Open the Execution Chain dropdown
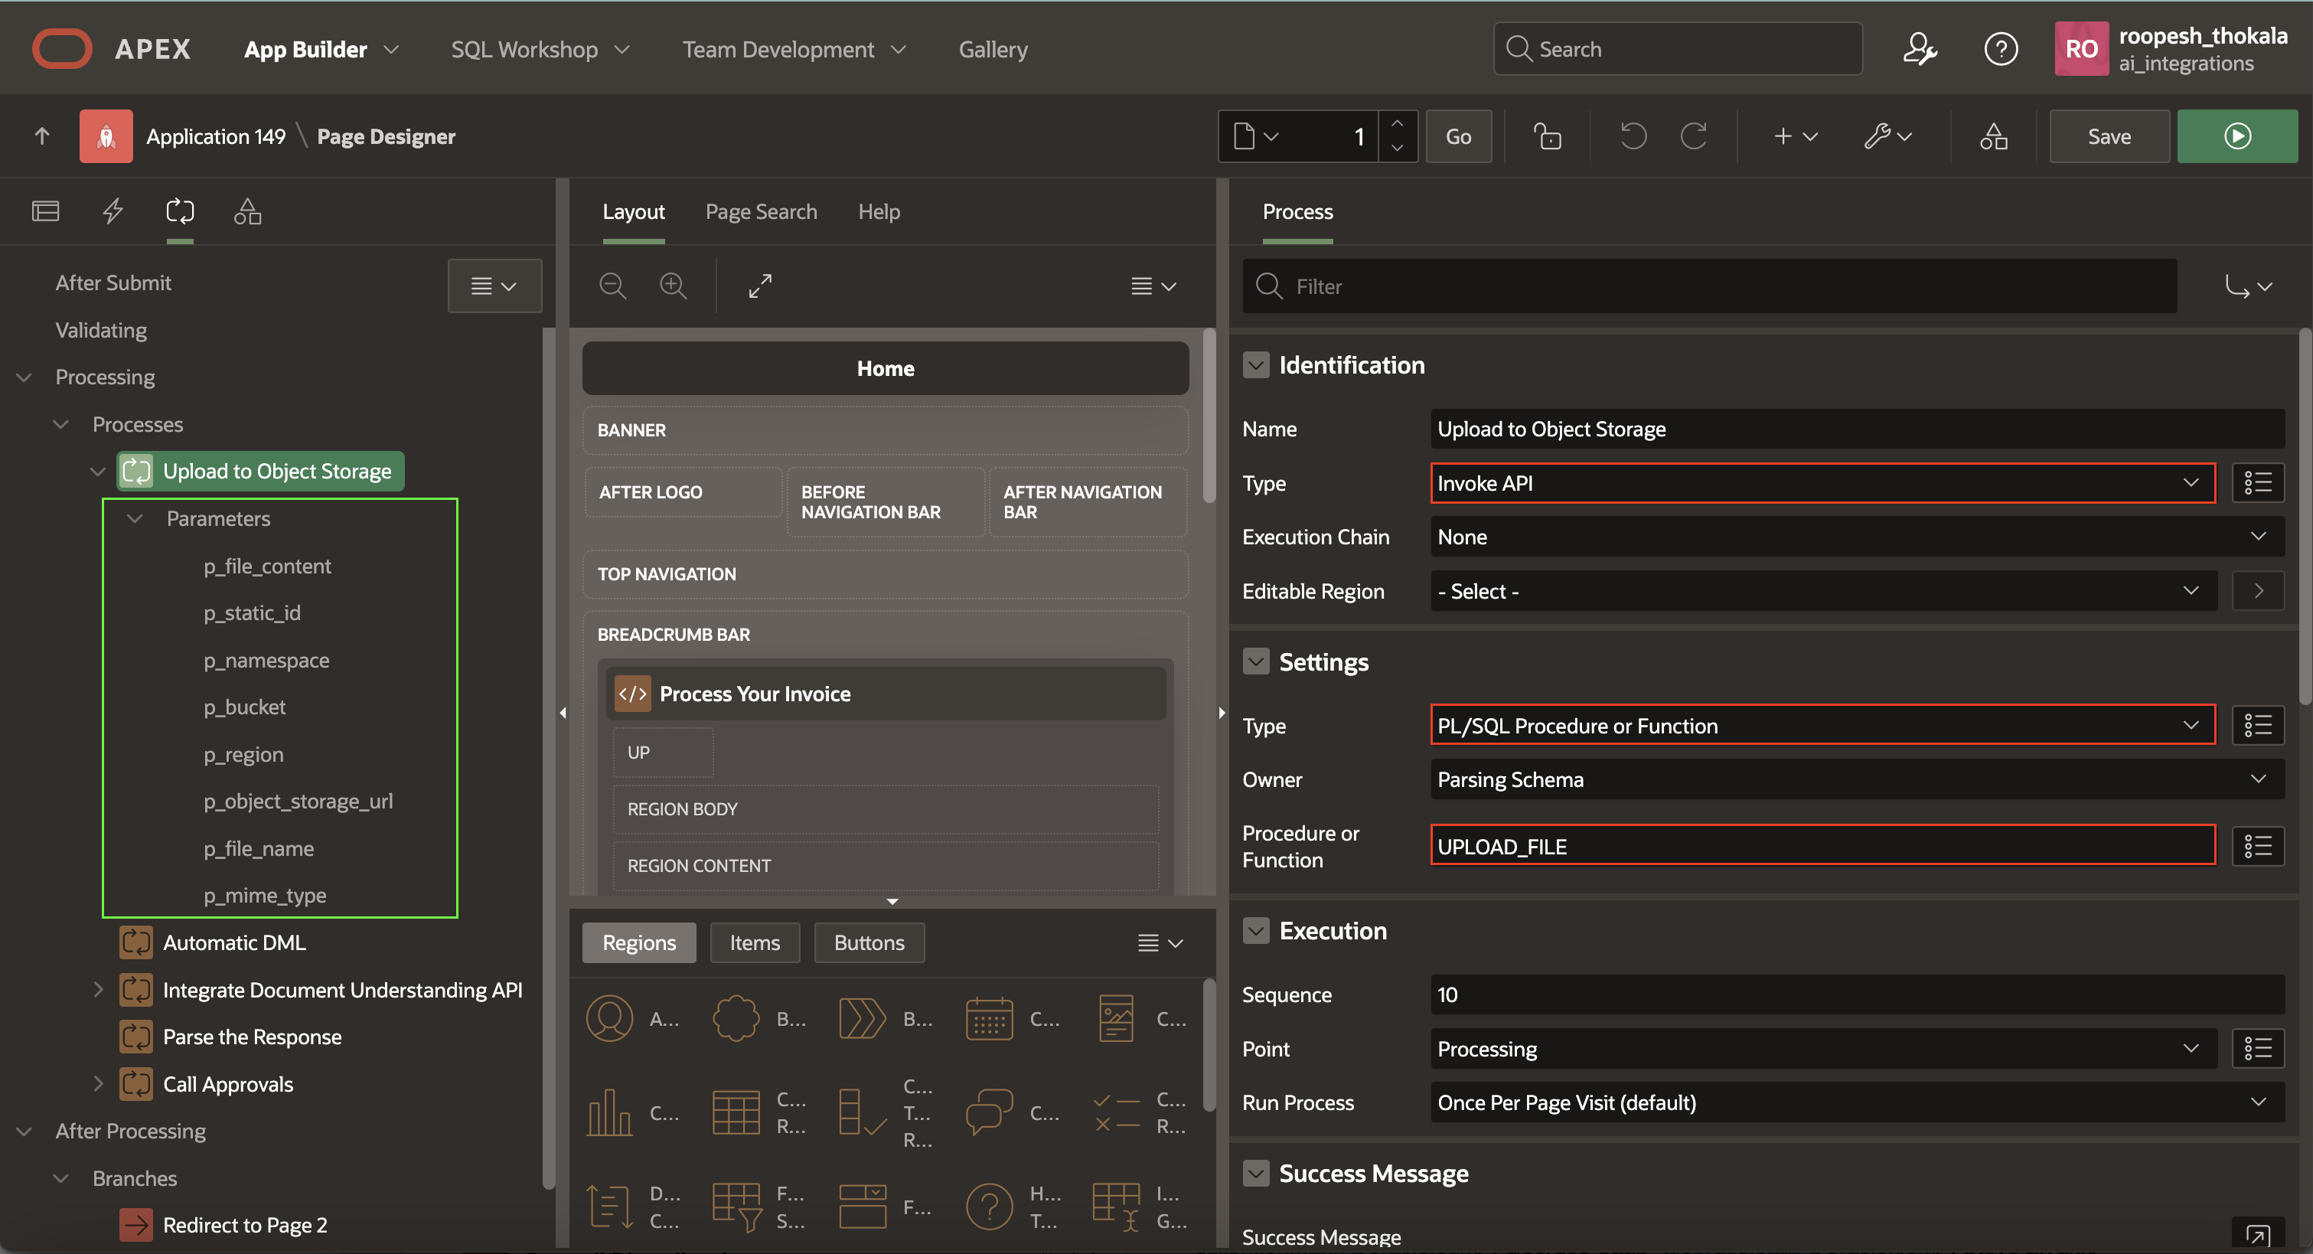The width and height of the screenshot is (2313, 1254). 1856,537
